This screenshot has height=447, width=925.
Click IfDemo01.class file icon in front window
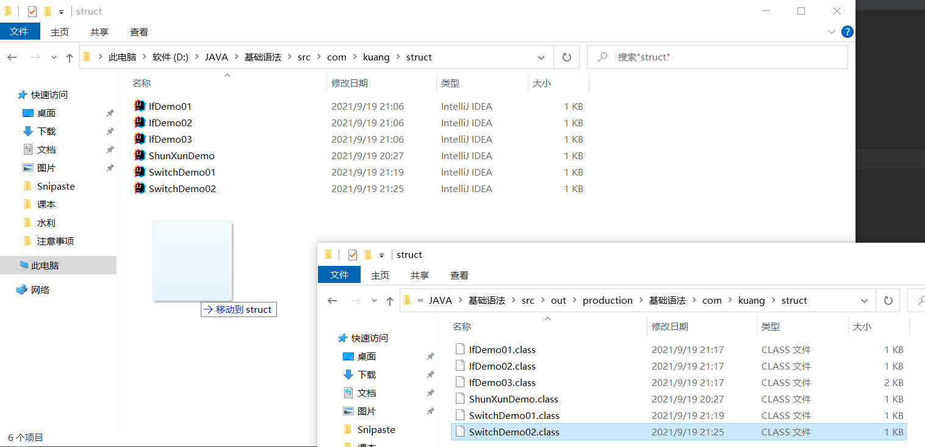point(461,349)
